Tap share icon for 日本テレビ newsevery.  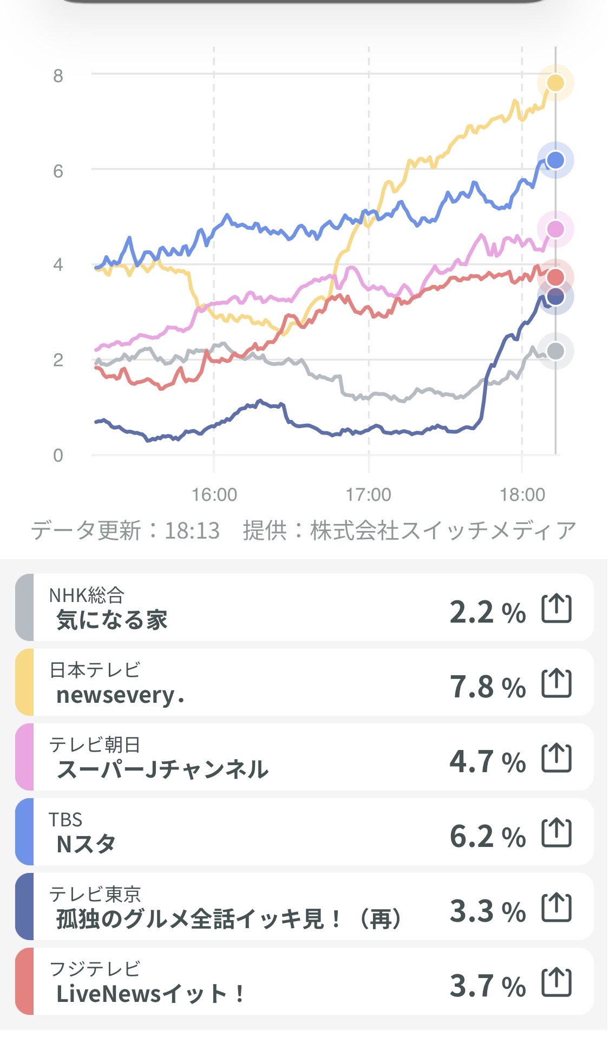tap(556, 683)
